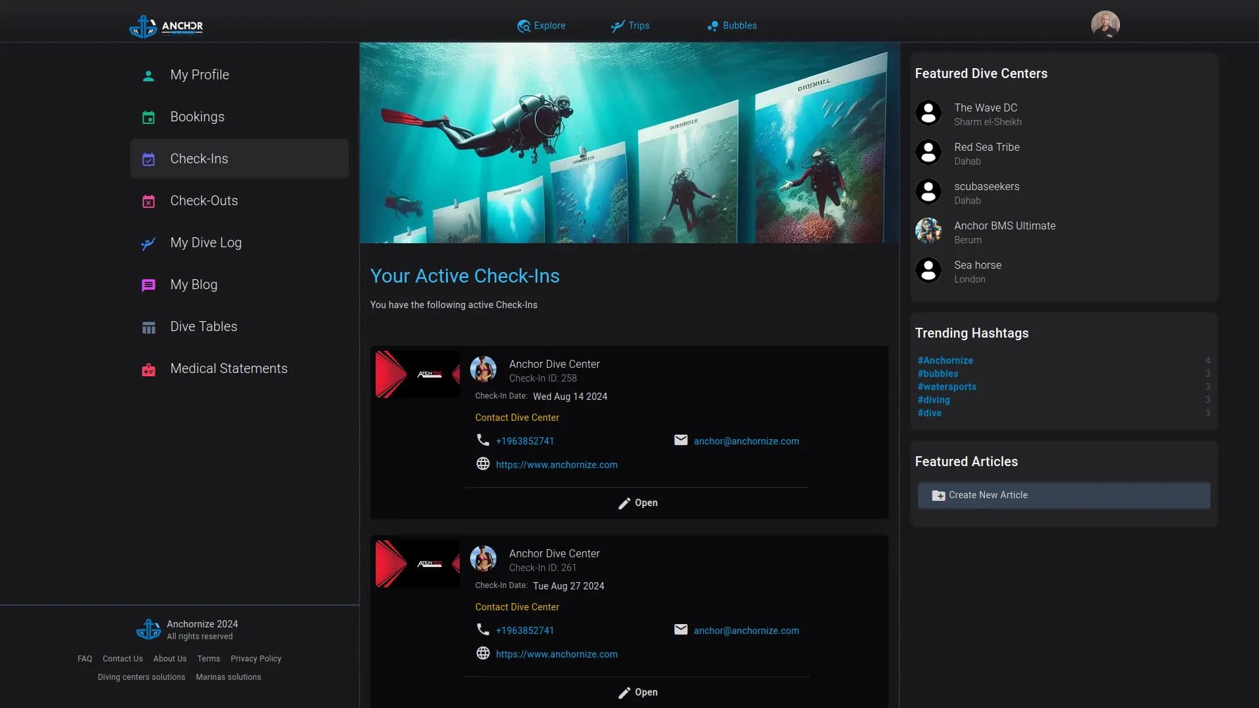
Task: Select the Red Sea Tribe dive center
Action: point(987,147)
